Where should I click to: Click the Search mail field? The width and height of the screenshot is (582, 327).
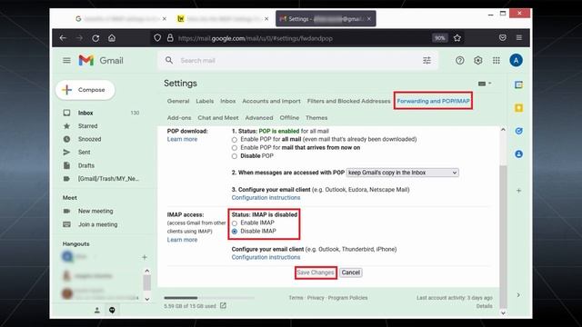298,60
